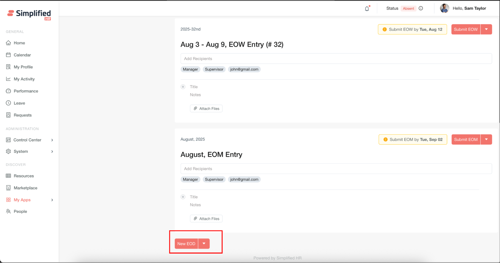
Task: Expand the System submenu chevron
Action: point(52,151)
